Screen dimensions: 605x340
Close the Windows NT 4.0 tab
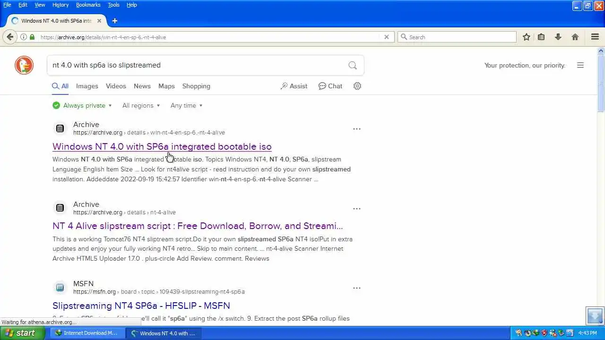pyautogui.click(x=99, y=21)
